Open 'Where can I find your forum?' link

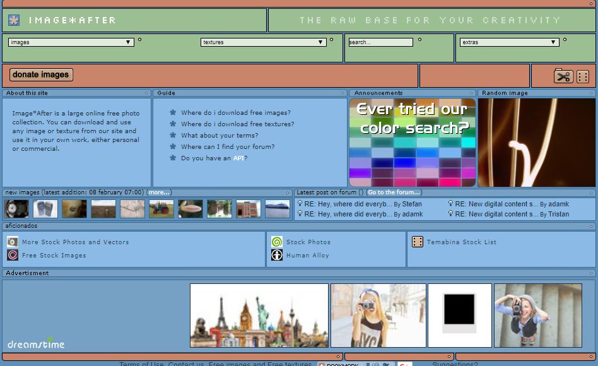pos(228,146)
